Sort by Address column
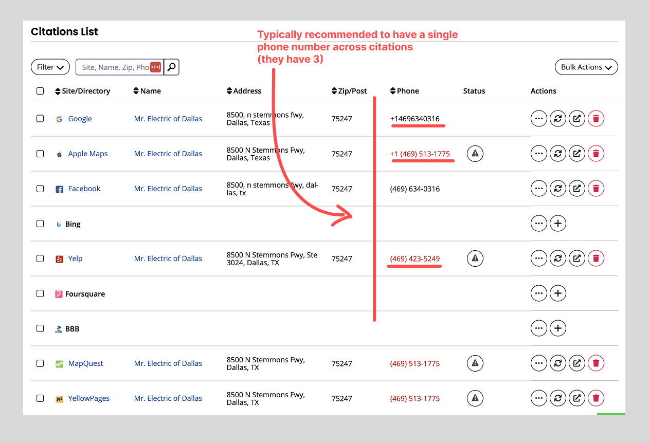The image size is (649, 443). coord(244,91)
